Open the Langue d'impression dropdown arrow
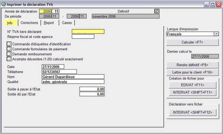The image size is (223, 134). 216,34
